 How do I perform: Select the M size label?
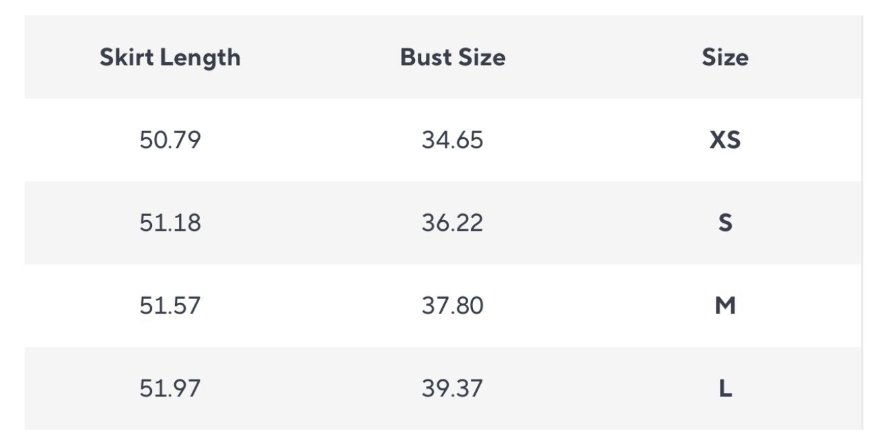(725, 306)
